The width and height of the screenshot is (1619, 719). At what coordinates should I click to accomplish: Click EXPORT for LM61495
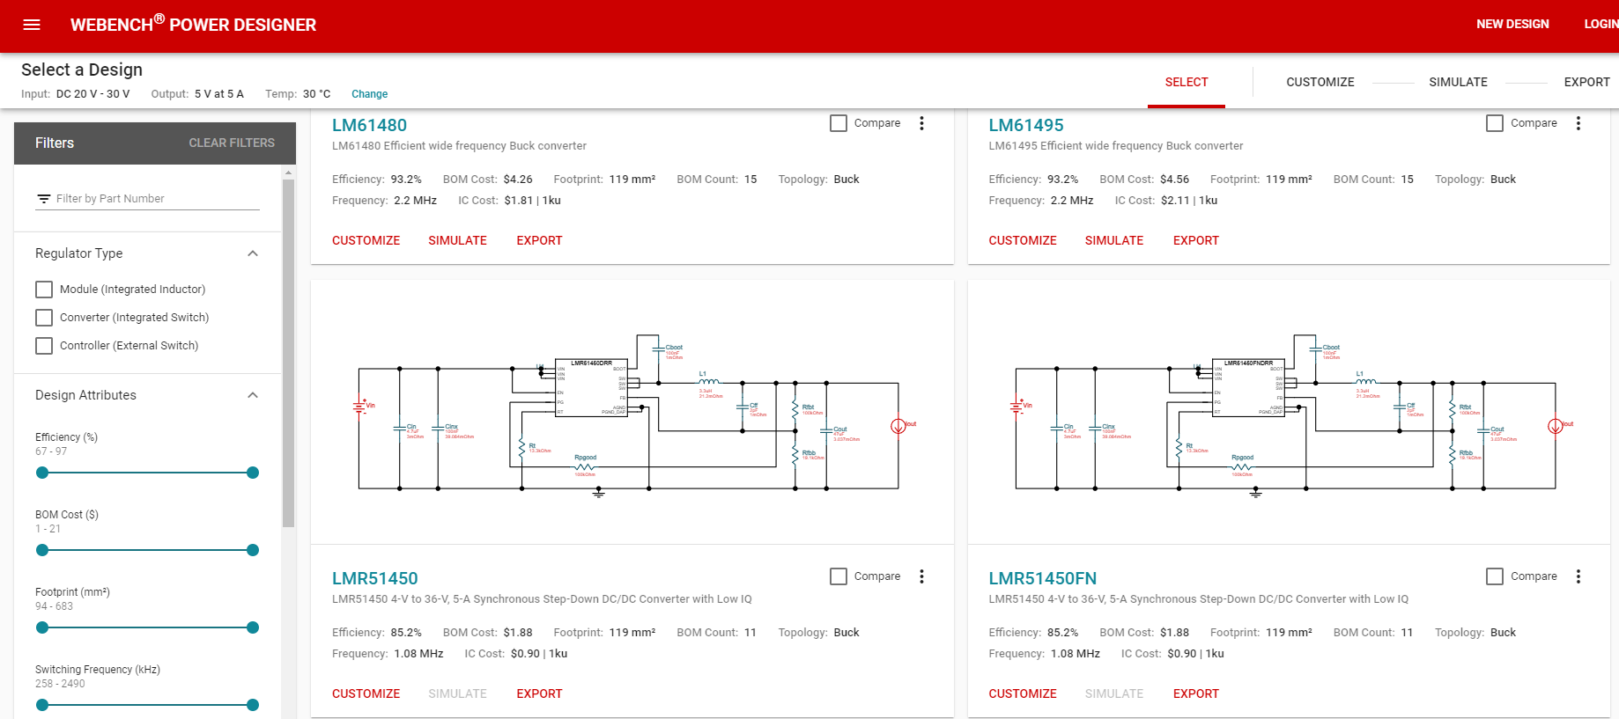(x=1195, y=240)
